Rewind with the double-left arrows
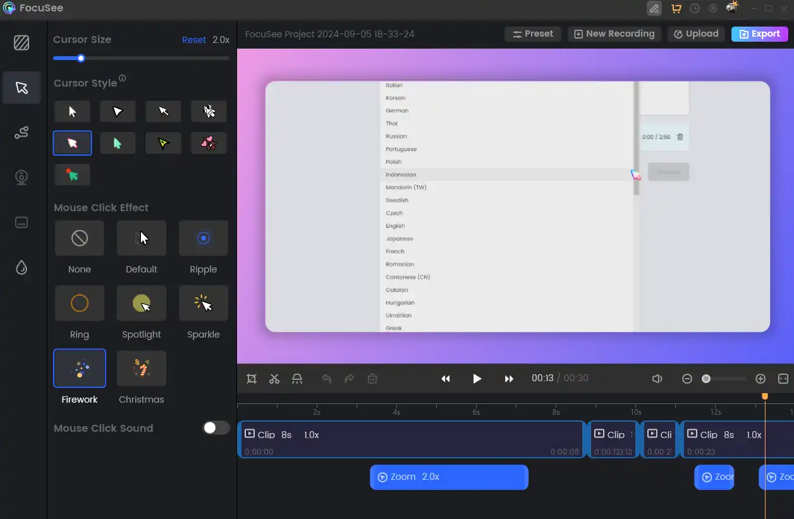 coord(446,379)
